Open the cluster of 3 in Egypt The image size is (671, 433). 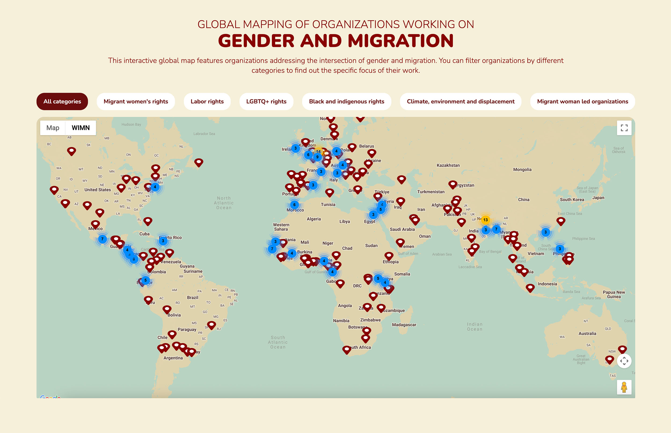pyautogui.click(x=373, y=214)
